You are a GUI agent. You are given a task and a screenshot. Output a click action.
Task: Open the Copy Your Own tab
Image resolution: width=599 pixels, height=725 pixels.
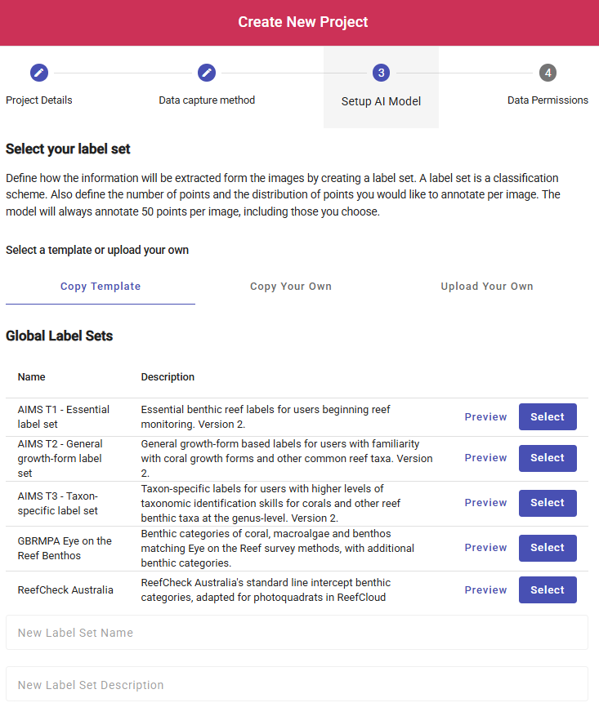tap(291, 287)
